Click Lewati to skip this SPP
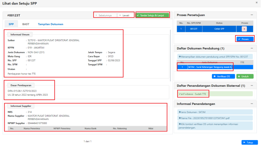The height and width of the screenshot is (147, 261). coord(126,15)
